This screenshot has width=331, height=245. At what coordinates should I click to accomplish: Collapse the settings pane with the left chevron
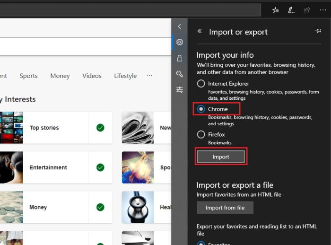[x=180, y=26]
